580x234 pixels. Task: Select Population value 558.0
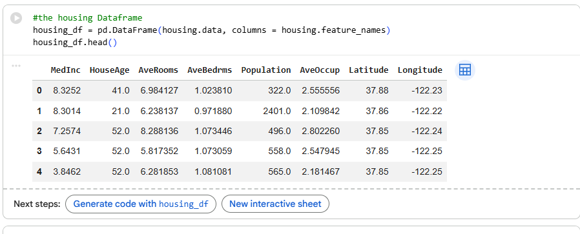click(x=280, y=151)
